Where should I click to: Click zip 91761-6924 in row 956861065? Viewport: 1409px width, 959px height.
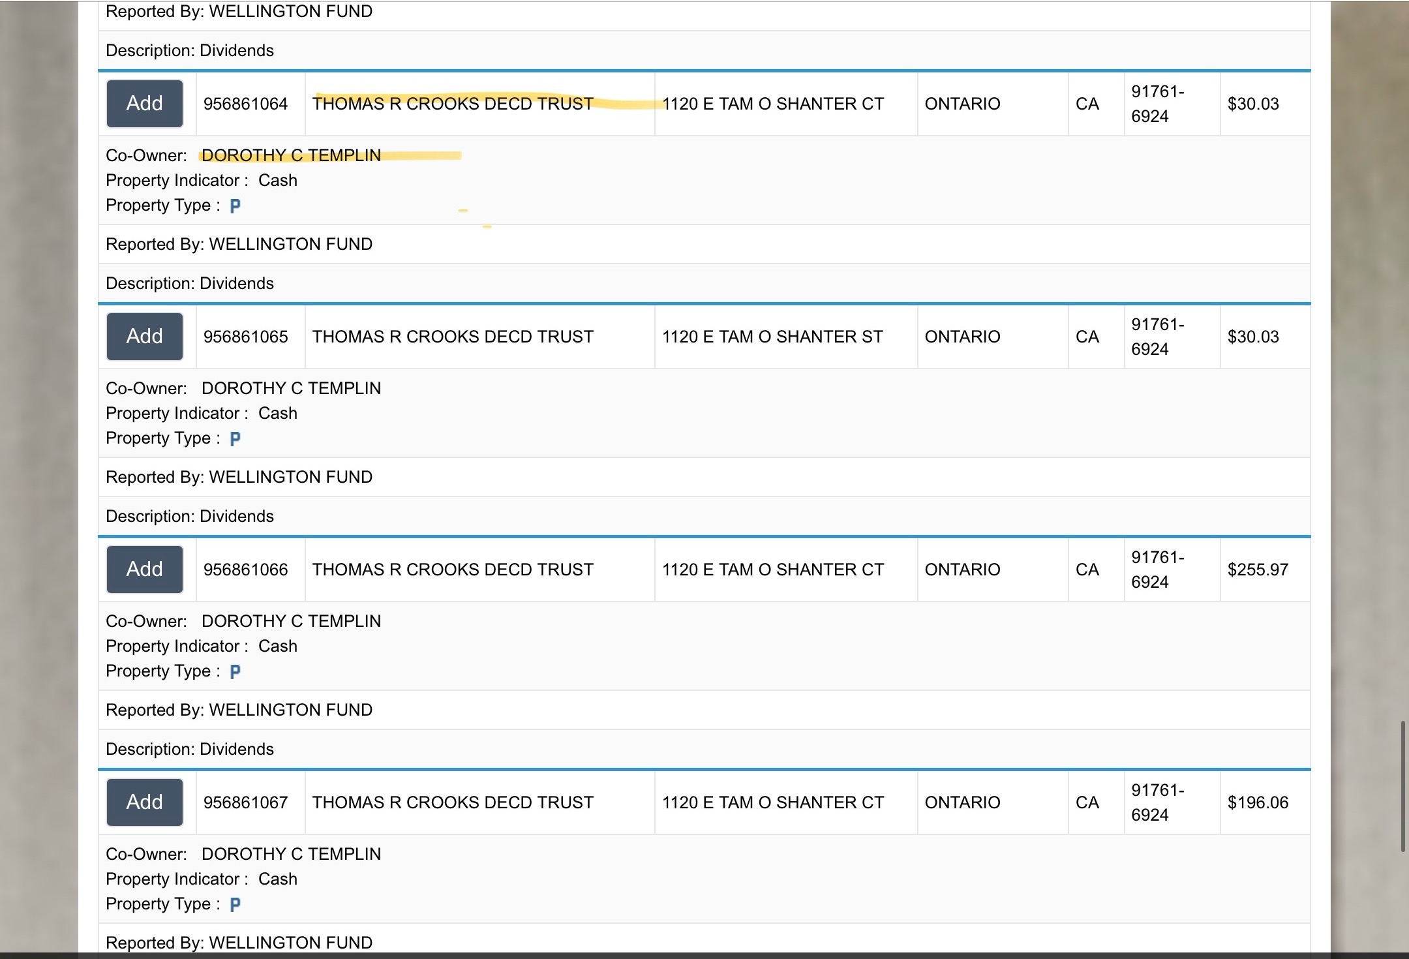coord(1158,337)
